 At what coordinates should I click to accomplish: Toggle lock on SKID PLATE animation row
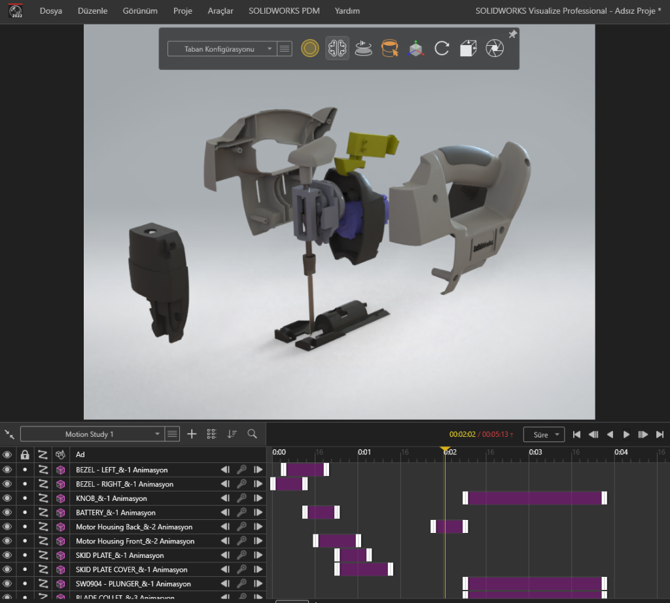(25, 555)
